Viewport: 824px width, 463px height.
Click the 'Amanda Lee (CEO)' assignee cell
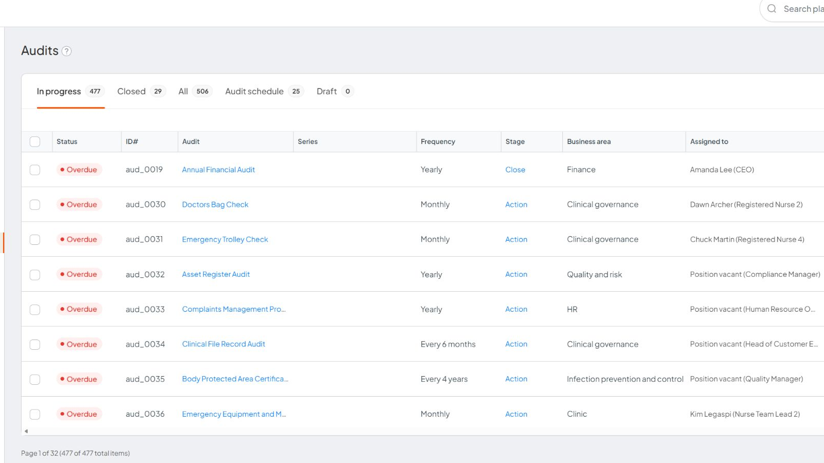(722, 170)
